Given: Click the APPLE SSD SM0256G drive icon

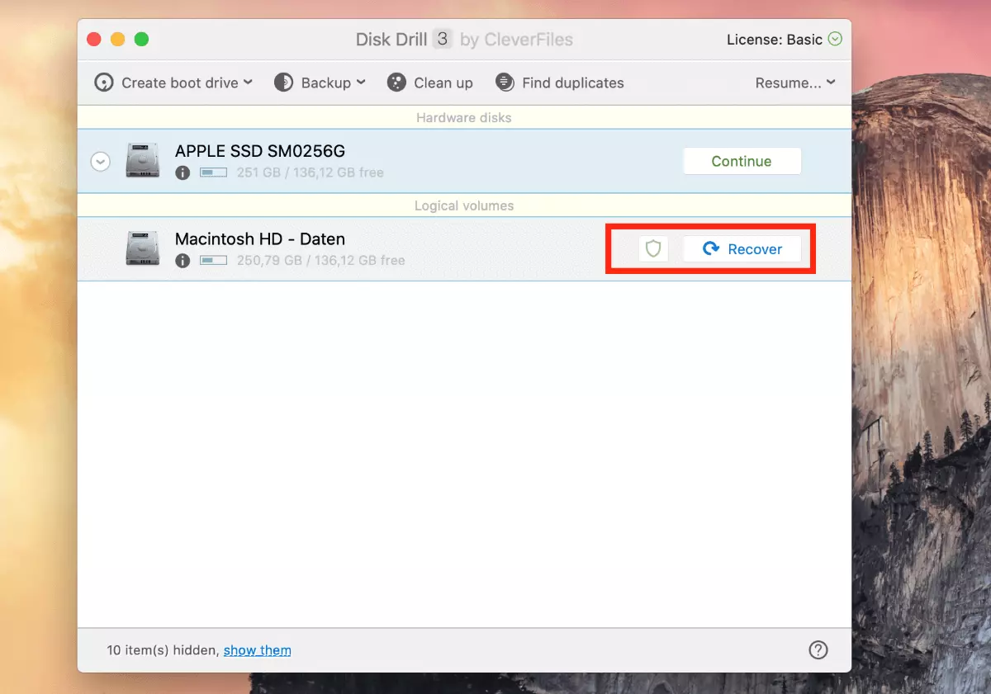Looking at the screenshot, I should 143,161.
